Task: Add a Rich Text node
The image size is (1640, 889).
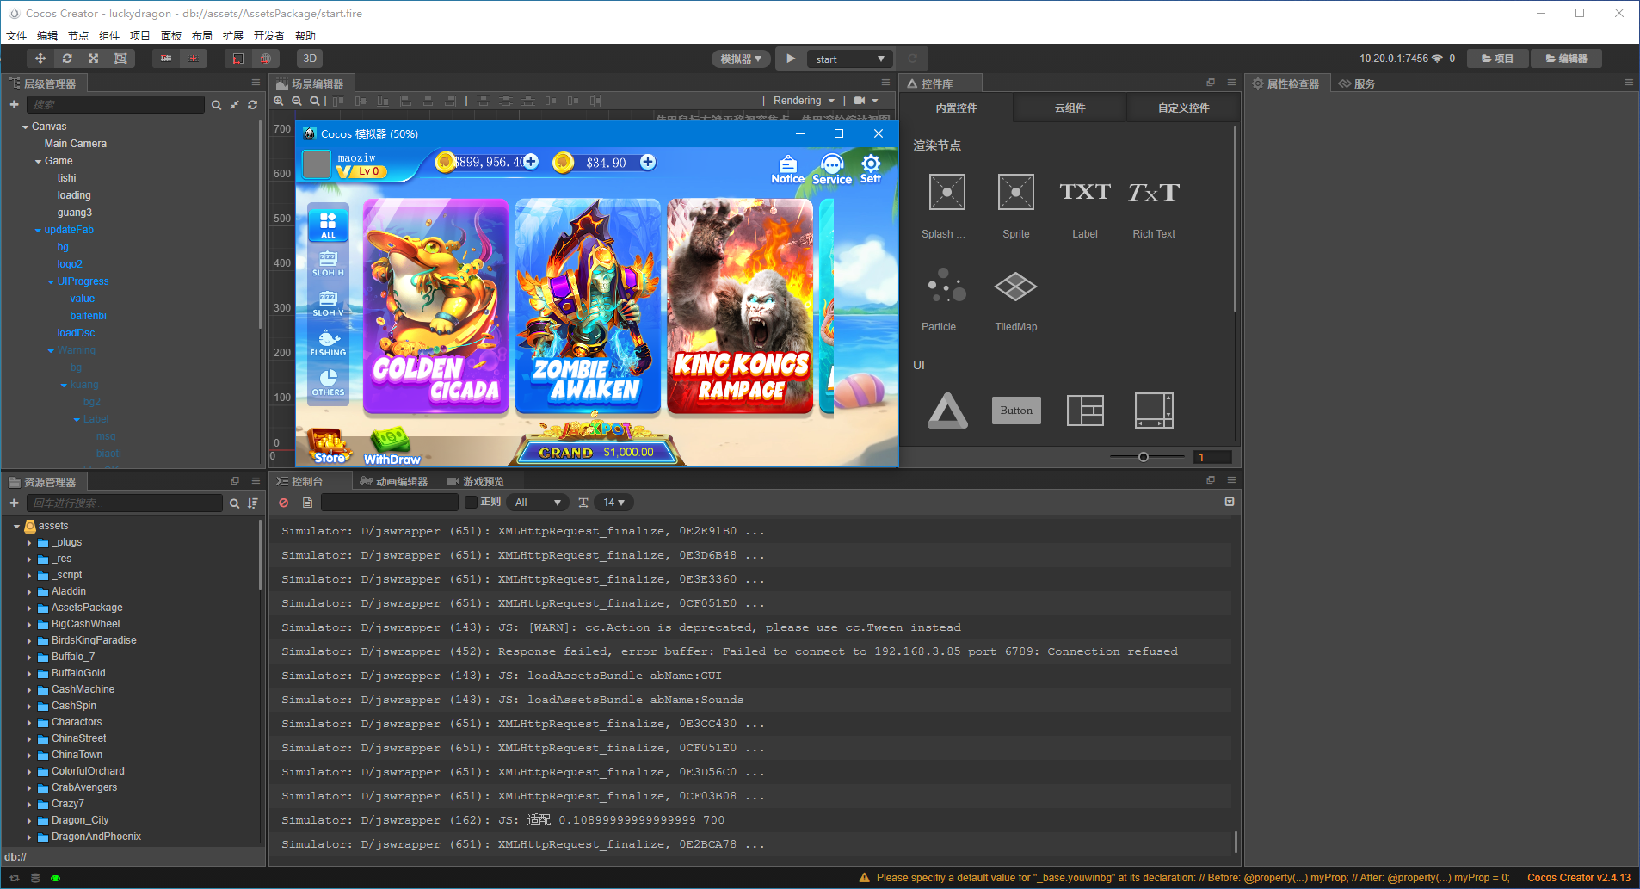Action: [x=1154, y=206]
